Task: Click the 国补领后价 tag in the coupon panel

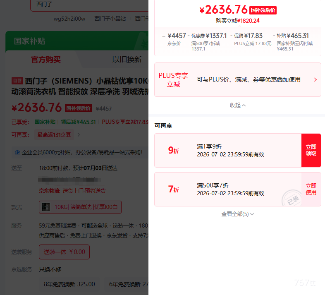Action: tap(263, 10)
